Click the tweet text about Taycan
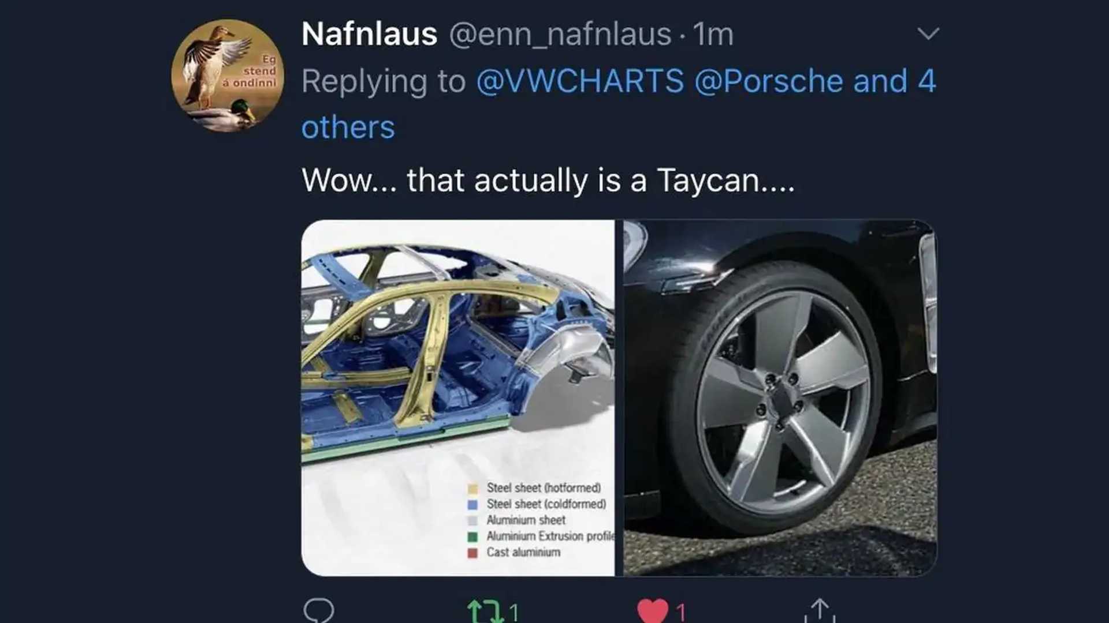Viewport: 1109px width, 623px height. coord(548,180)
